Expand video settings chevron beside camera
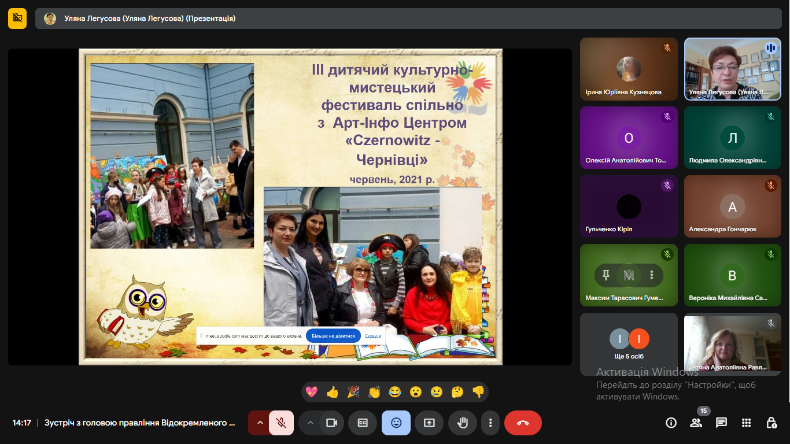The width and height of the screenshot is (790, 444). [x=310, y=423]
